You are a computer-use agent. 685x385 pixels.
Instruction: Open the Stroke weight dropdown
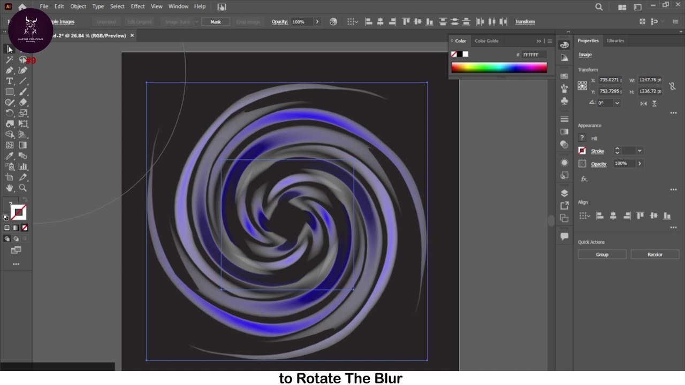pos(640,151)
